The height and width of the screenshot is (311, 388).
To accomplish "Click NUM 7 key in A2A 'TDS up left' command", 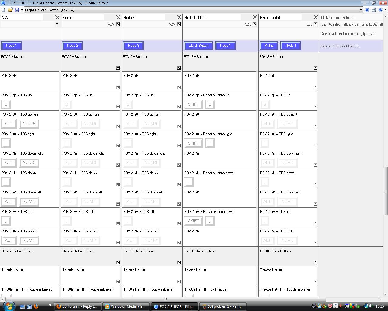I will click(29, 240).
